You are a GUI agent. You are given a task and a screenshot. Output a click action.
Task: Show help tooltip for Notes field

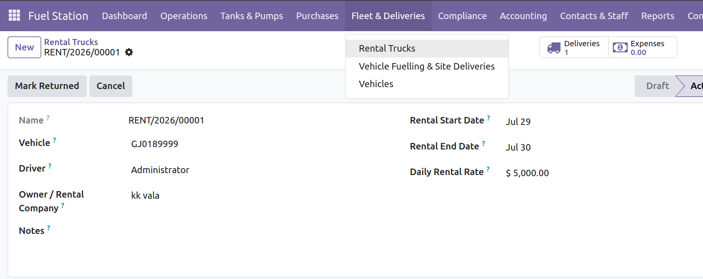(x=49, y=228)
